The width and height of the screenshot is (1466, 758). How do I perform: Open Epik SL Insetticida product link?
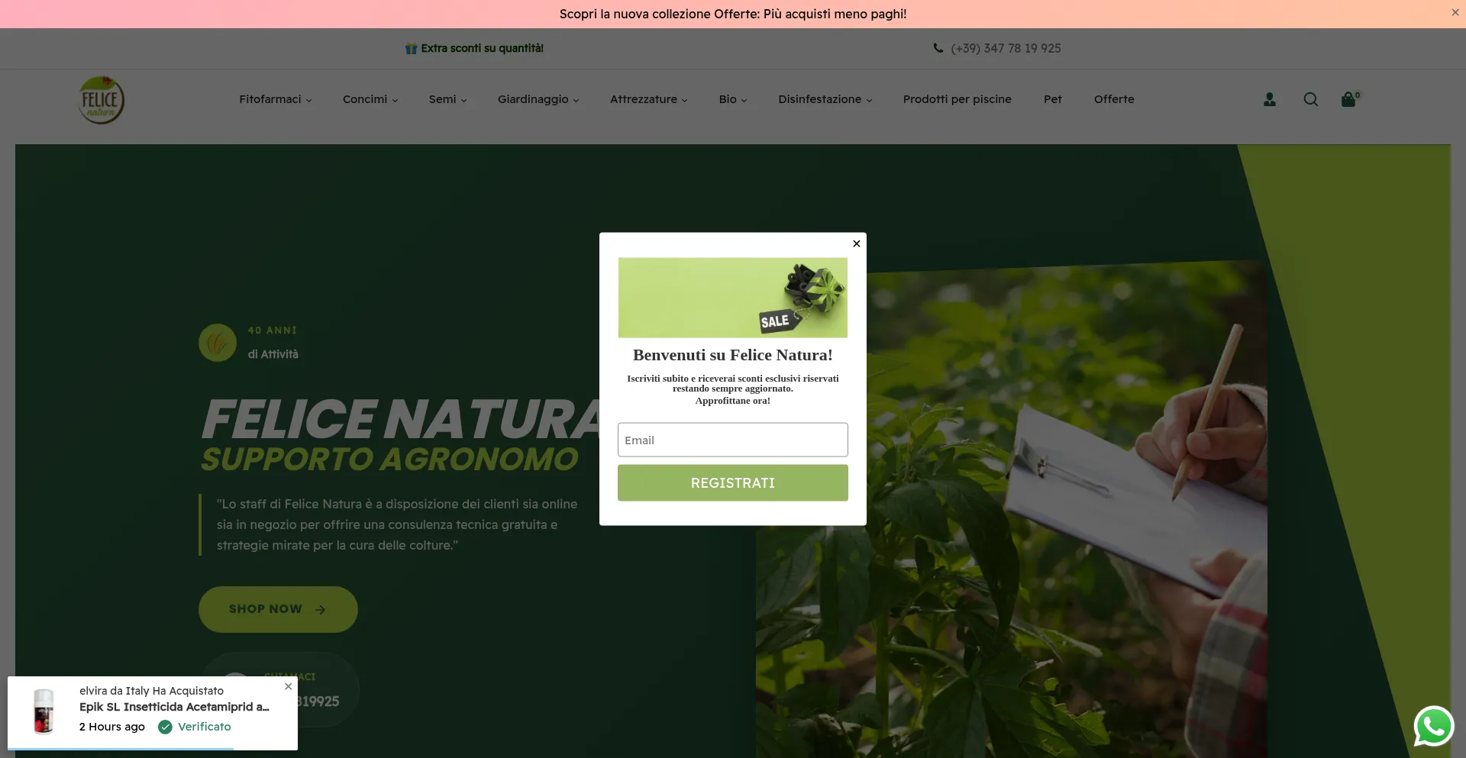[174, 707]
